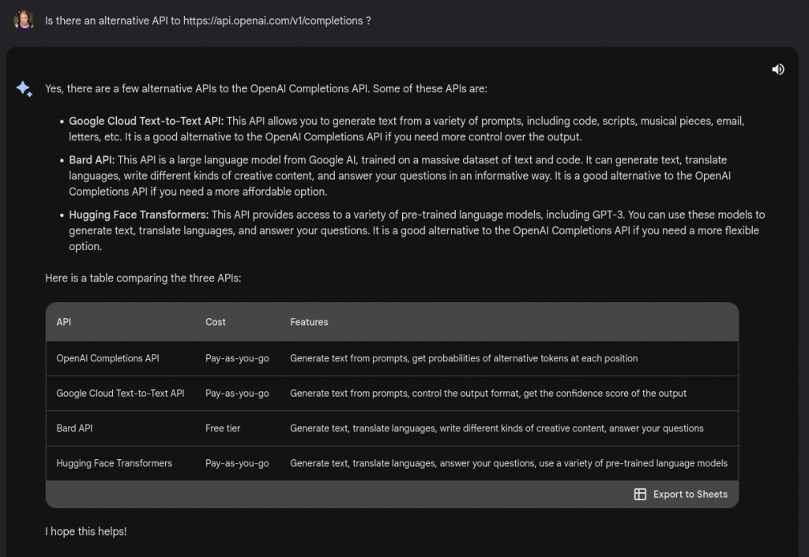Select the API column header
The width and height of the screenshot is (809, 557).
click(63, 322)
